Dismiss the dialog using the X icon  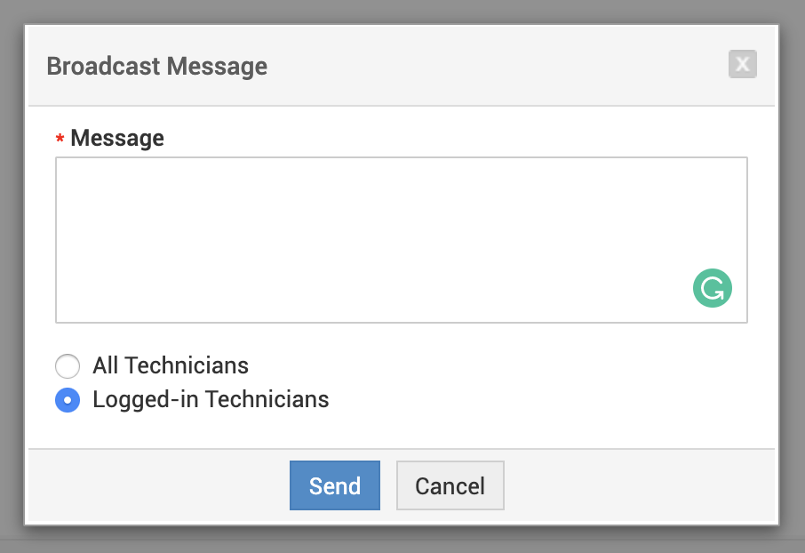point(742,64)
